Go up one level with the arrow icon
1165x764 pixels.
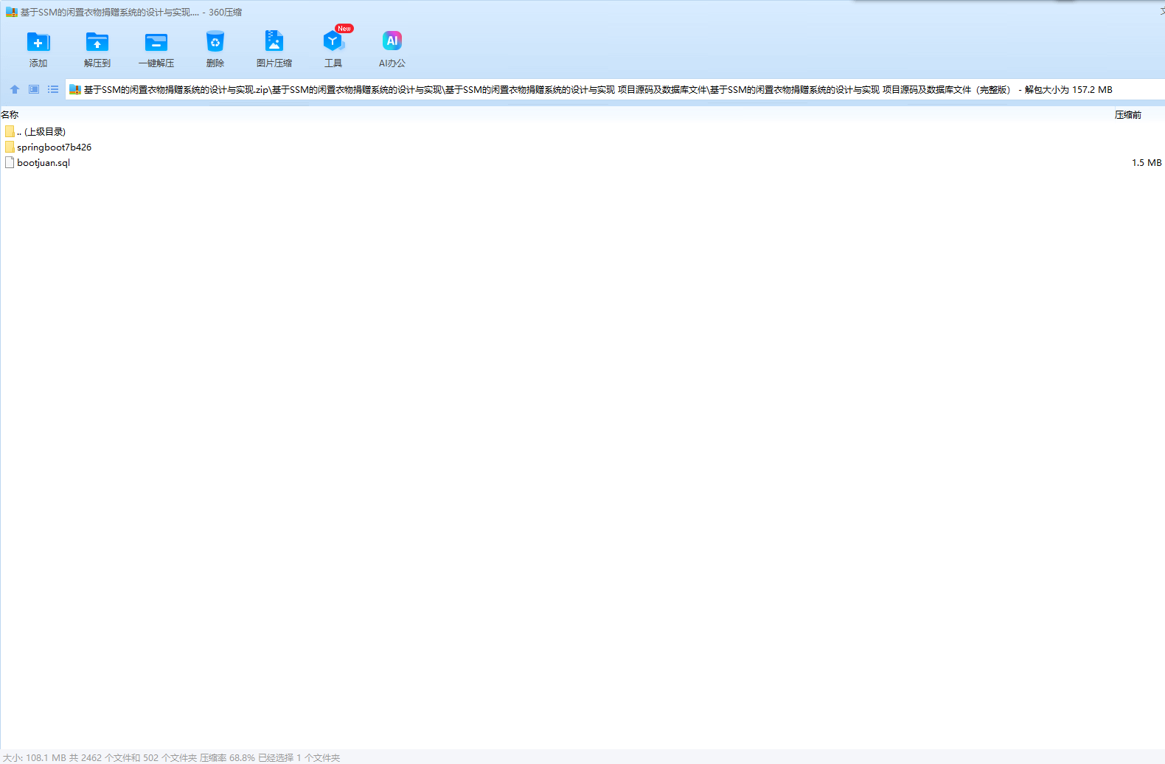(15, 89)
